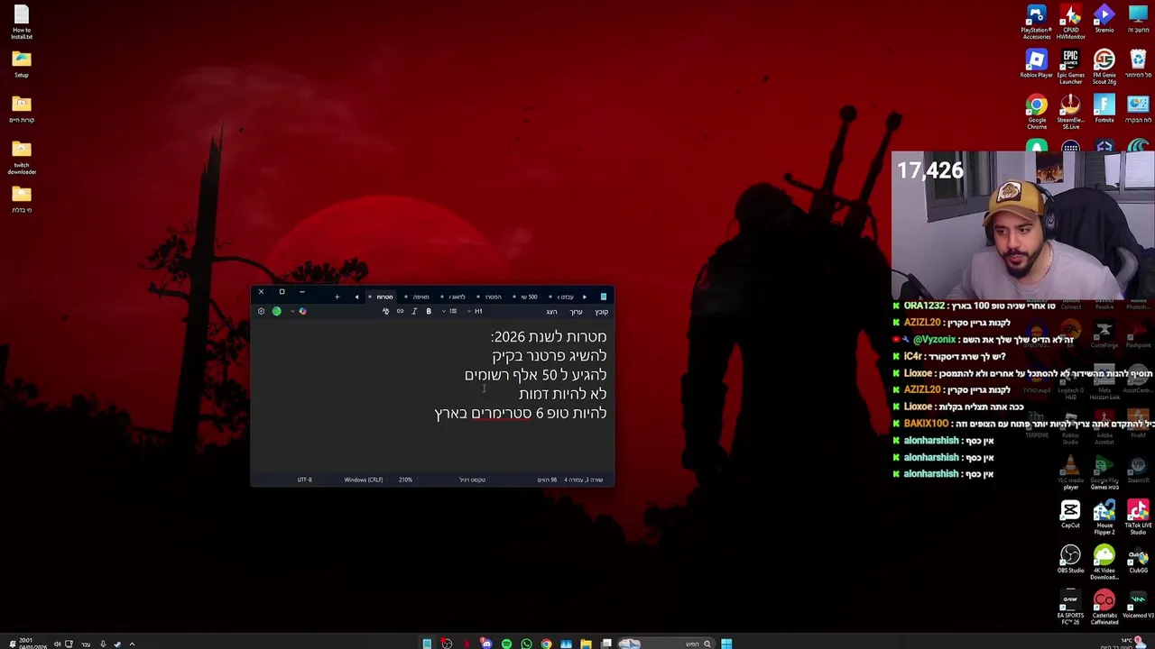This screenshot has height=649, width=1155.
Task: Open CPUID HWMonitor desktop icon
Action: coord(1070,23)
